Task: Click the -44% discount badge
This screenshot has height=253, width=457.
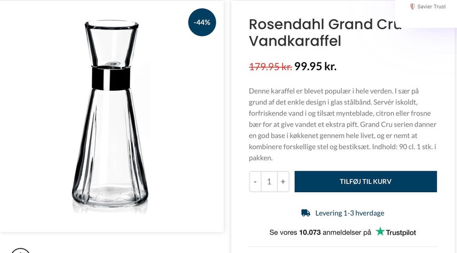Action: click(202, 22)
